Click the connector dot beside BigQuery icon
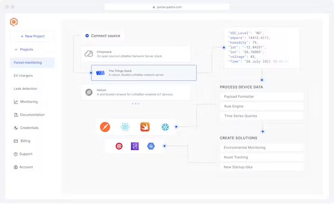Screen dimensions: 334x204 point(164,146)
